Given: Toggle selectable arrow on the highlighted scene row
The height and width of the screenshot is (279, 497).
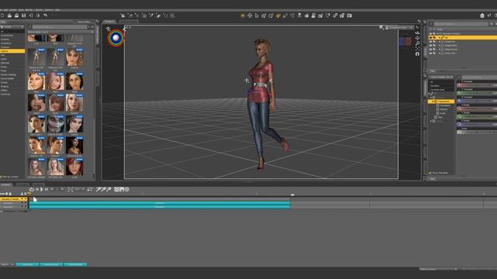Looking at the screenshot, I should coord(434,38).
